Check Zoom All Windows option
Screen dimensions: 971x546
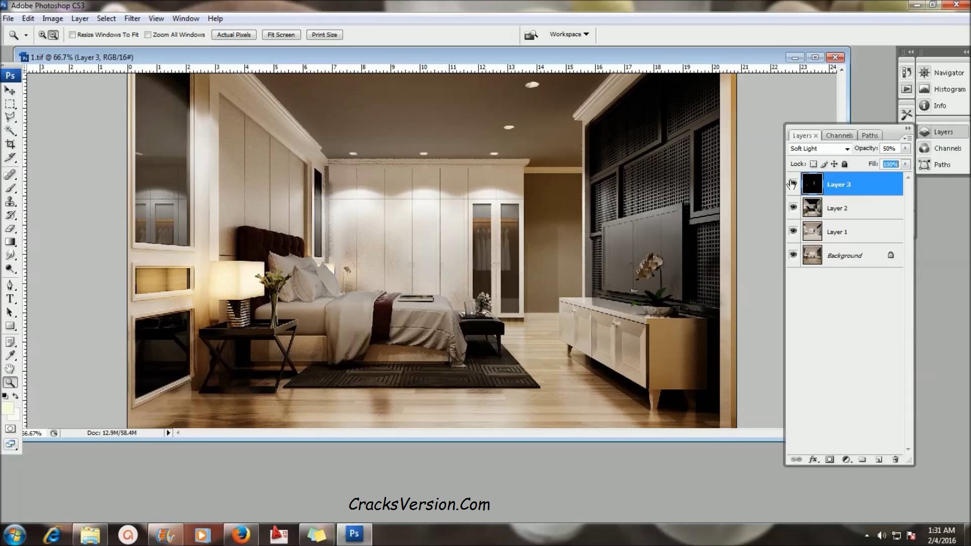pyautogui.click(x=148, y=35)
